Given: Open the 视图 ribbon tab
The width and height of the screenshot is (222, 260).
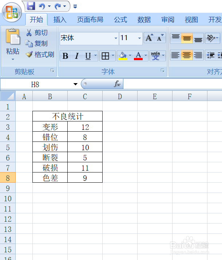Looking at the screenshot, I should 191,20.
